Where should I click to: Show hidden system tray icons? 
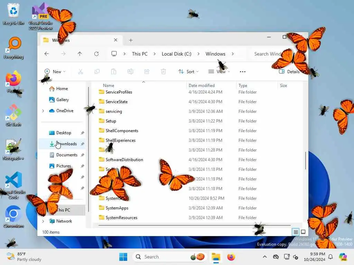[x=265, y=257]
